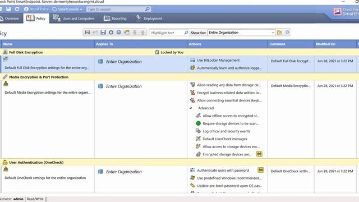Select the Full Disk Encryption group header
This screenshot has height=202, width=359.
(x=26, y=52)
